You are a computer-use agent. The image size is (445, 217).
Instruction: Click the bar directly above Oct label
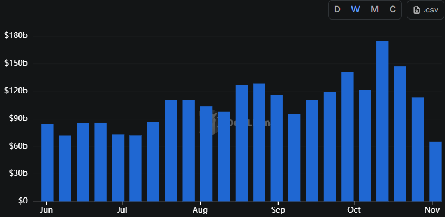pos(347,136)
